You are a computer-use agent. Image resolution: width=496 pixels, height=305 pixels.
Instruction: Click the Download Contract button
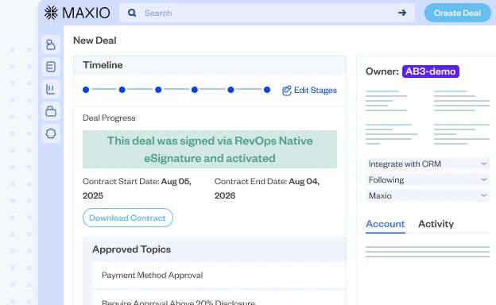coord(128,218)
